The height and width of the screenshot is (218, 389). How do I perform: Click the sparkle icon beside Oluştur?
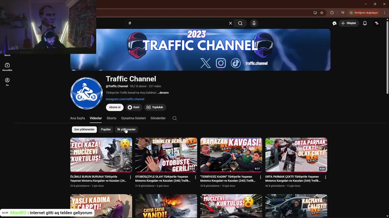(x=335, y=23)
